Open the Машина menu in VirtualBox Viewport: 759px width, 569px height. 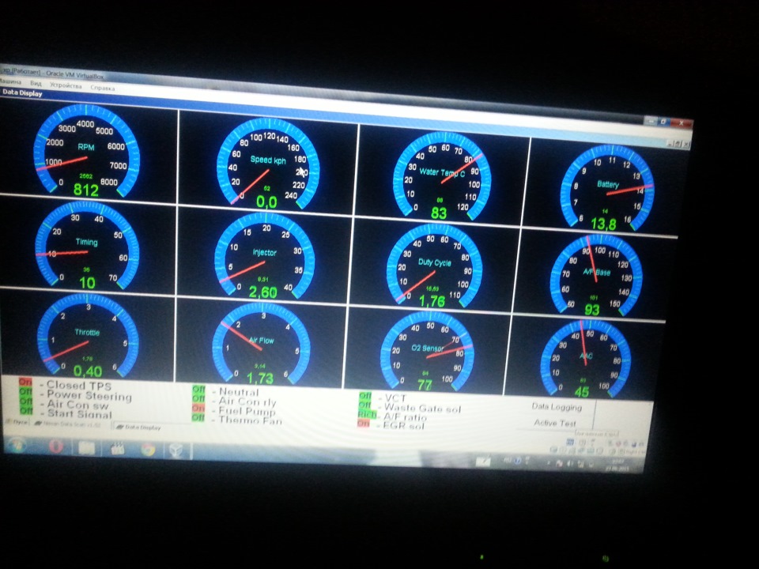pyautogui.click(x=10, y=81)
